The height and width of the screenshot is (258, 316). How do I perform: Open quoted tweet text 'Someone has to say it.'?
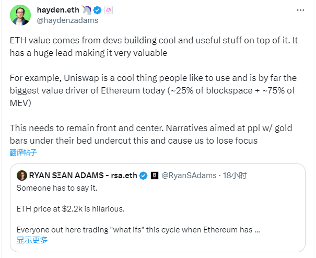57,188
